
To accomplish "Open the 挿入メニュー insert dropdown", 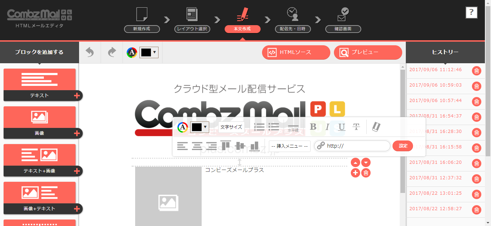I will pos(289,146).
